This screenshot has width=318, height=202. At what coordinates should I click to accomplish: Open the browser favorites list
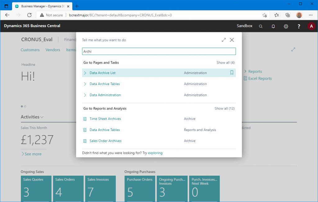coord(276,15)
